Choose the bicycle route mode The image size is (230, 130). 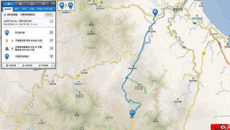tap(32, 4)
